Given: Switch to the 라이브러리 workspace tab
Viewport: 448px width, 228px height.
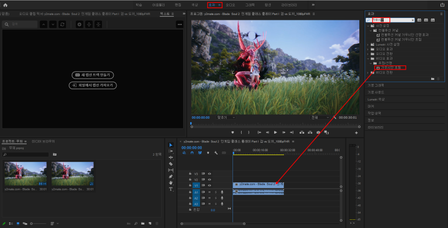Looking at the screenshot, I should pos(289,5).
